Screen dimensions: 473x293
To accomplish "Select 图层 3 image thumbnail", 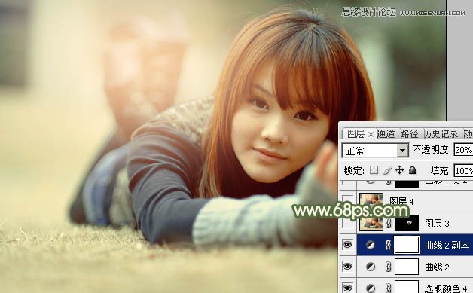I will (x=371, y=223).
